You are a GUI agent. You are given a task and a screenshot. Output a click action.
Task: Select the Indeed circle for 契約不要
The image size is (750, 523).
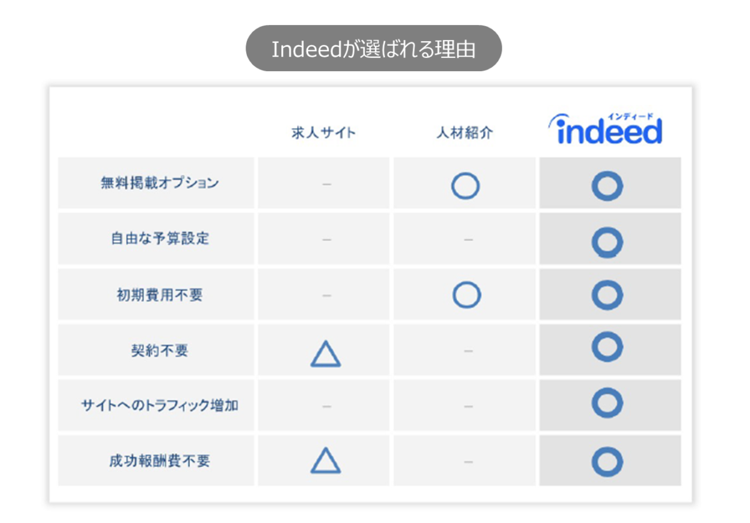(x=607, y=347)
